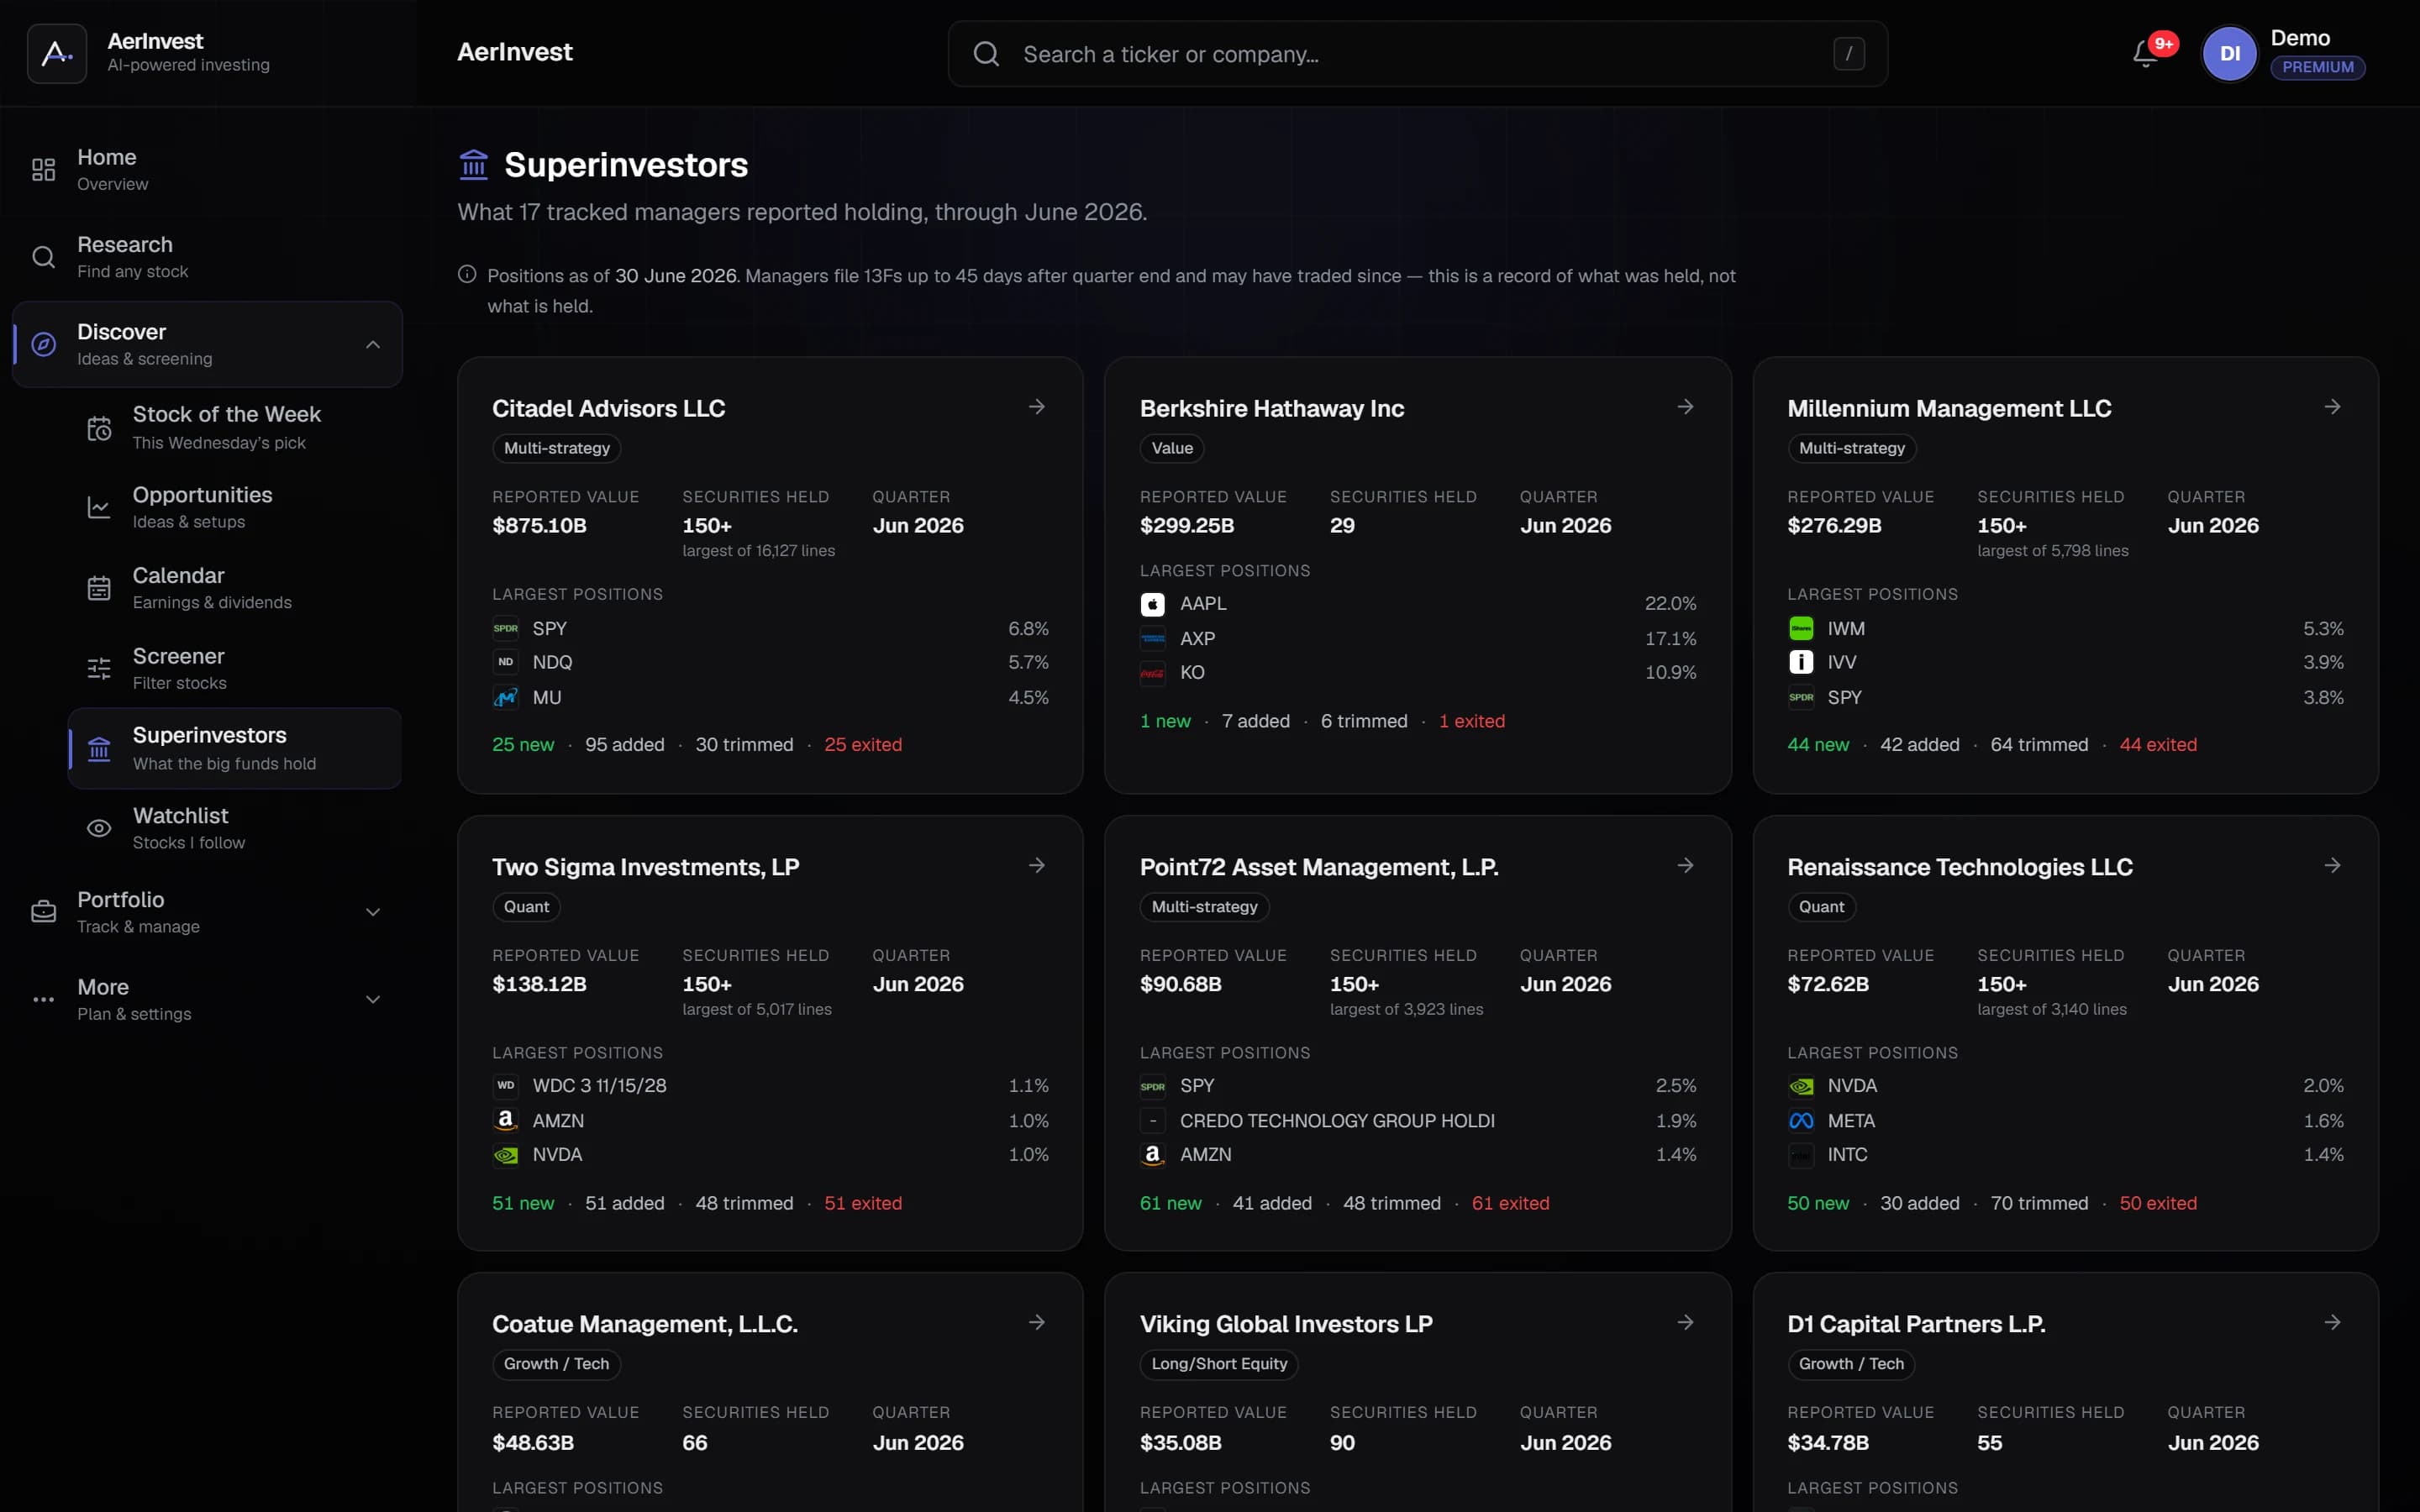
Task: Open Berkshire Hathaway card arrow
Action: tap(1685, 407)
